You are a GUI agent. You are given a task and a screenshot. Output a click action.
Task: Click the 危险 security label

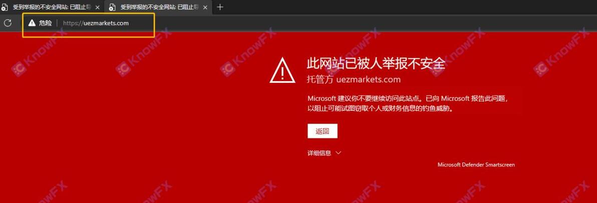pos(45,23)
